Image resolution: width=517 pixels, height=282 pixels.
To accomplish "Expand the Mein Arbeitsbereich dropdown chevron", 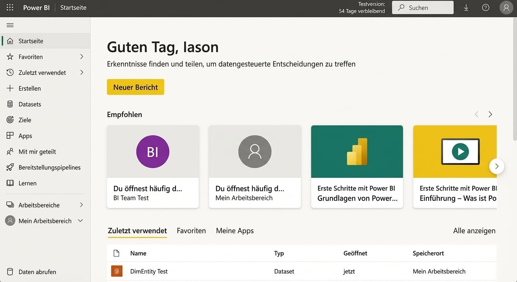I will pos(80,221).
